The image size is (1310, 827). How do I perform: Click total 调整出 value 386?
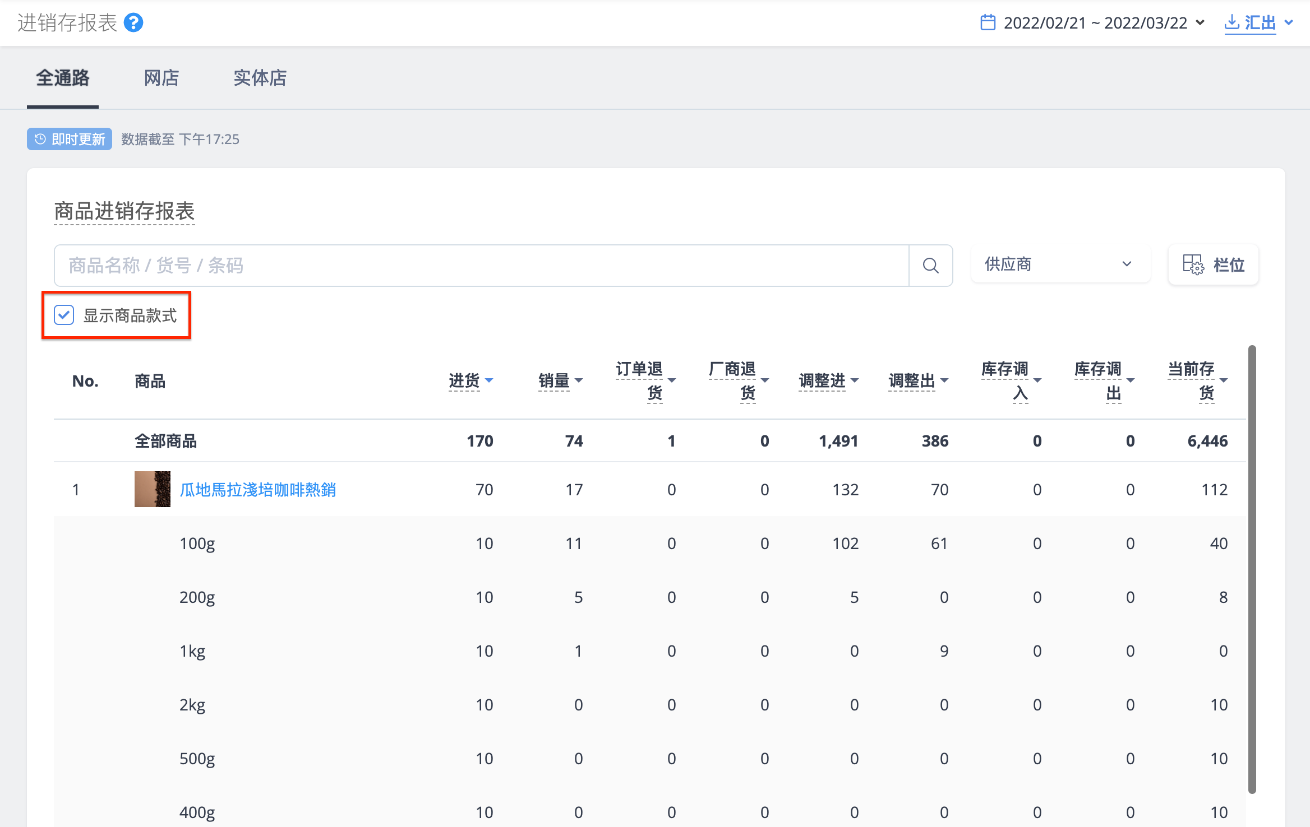tap(935, 442)
